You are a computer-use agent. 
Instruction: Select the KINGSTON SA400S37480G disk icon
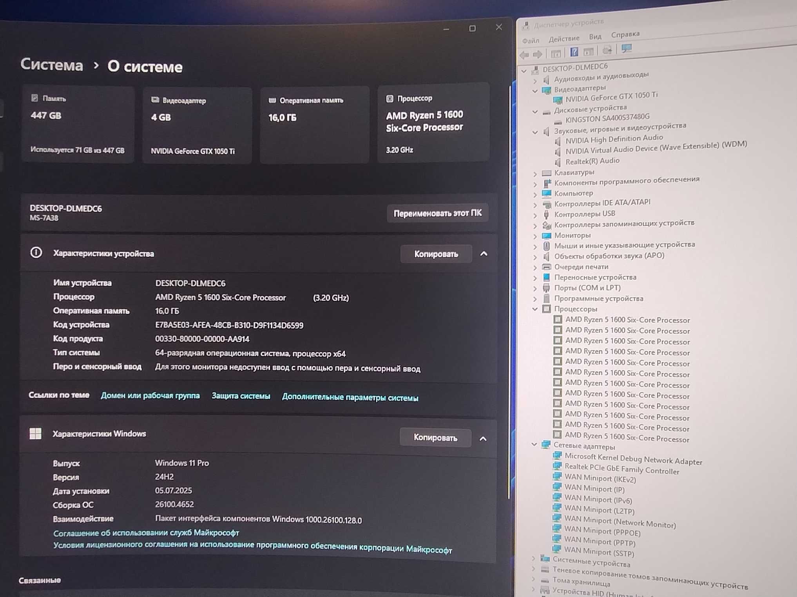coord(558,122)
